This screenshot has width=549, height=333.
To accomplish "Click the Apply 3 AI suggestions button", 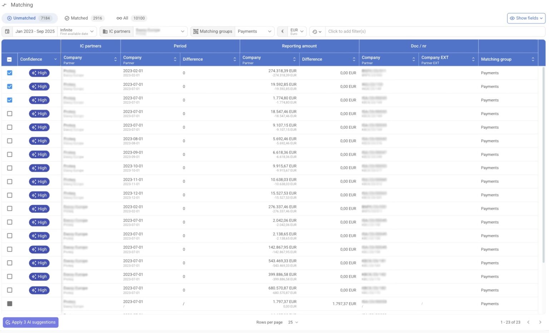I will point(30,322).
